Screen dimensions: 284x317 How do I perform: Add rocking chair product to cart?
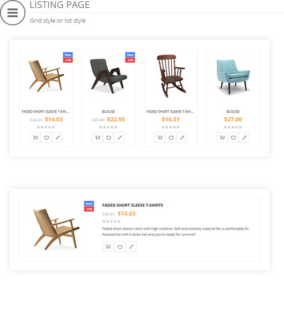click(x=160, y=138)
